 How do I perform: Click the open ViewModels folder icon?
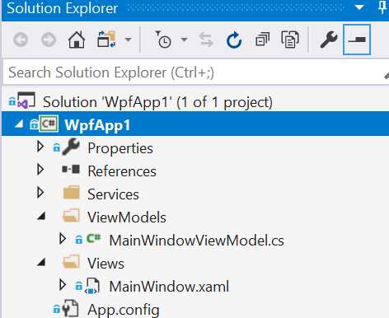point(71,215)
